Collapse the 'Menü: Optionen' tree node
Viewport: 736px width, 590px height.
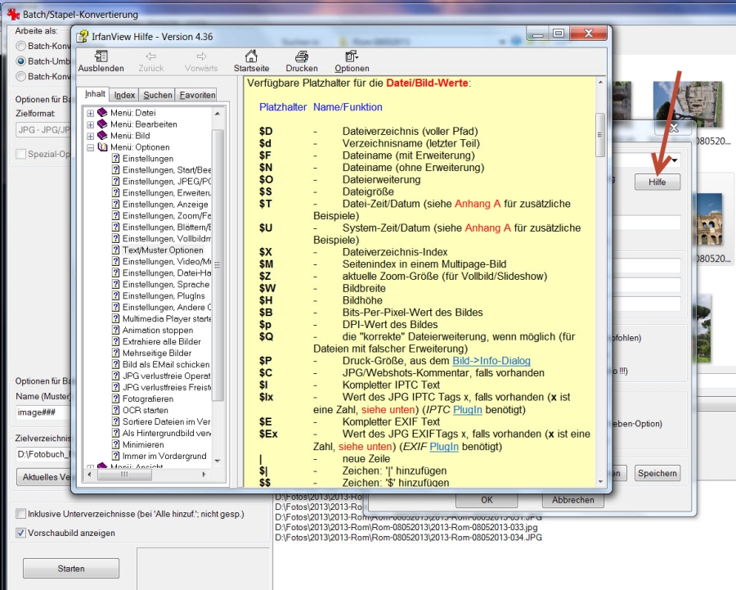click(x=90, y=147)
